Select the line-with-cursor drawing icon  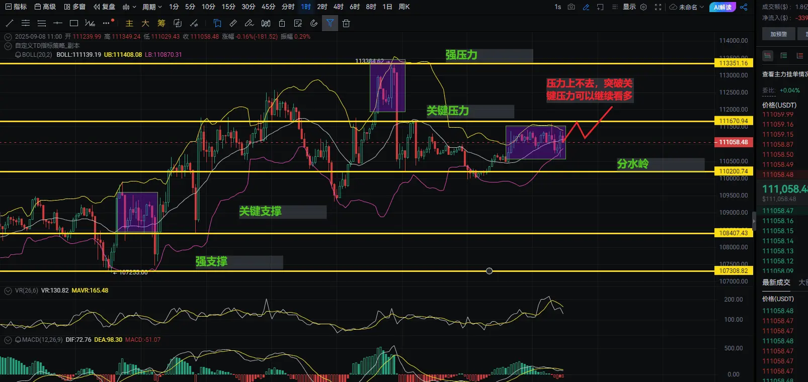click(194, 23)
